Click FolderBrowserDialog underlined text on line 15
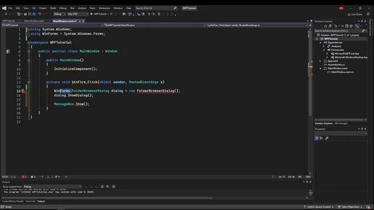Screen dimensions: 374x210 click(155, 91)
